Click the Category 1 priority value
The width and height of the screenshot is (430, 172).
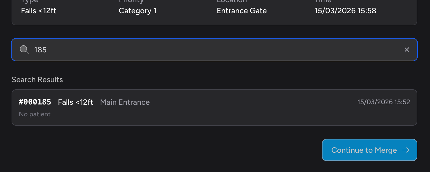pos(138,10)
